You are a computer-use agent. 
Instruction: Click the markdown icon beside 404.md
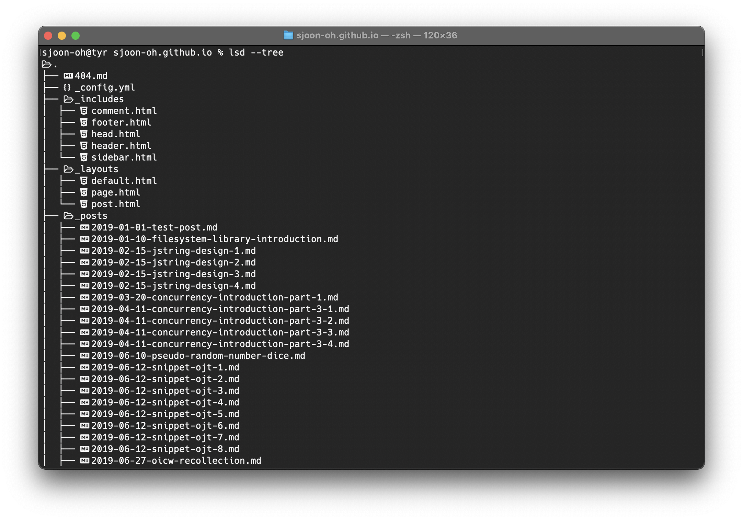click(x=68, y=76)
